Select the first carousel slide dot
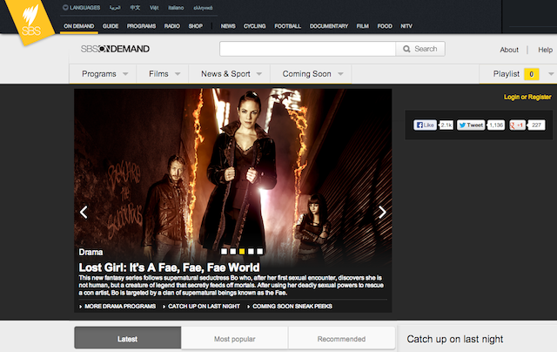 pos(224,252)
